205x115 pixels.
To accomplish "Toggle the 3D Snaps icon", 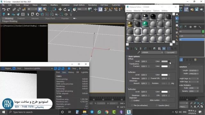I will (x=106, y=9).
